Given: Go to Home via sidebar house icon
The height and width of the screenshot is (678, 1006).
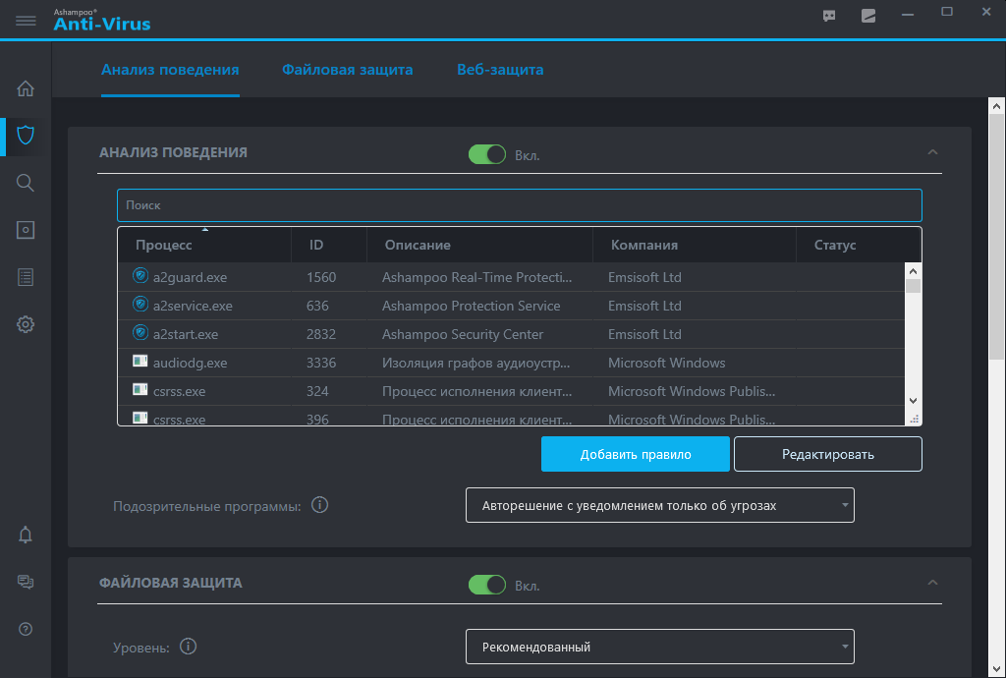Looking at the screenshot, I should pos(26,88).
